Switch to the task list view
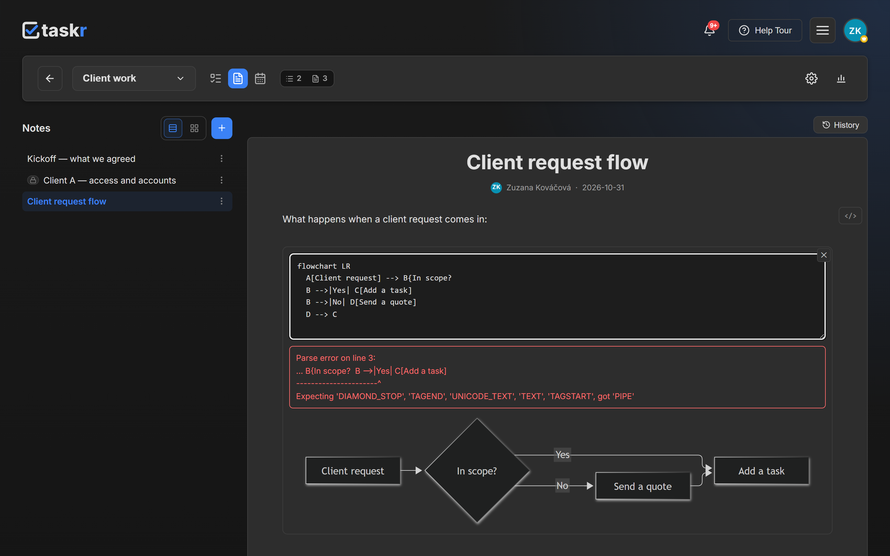The height and width of the screenshot is (556, 890). (215, 78)
